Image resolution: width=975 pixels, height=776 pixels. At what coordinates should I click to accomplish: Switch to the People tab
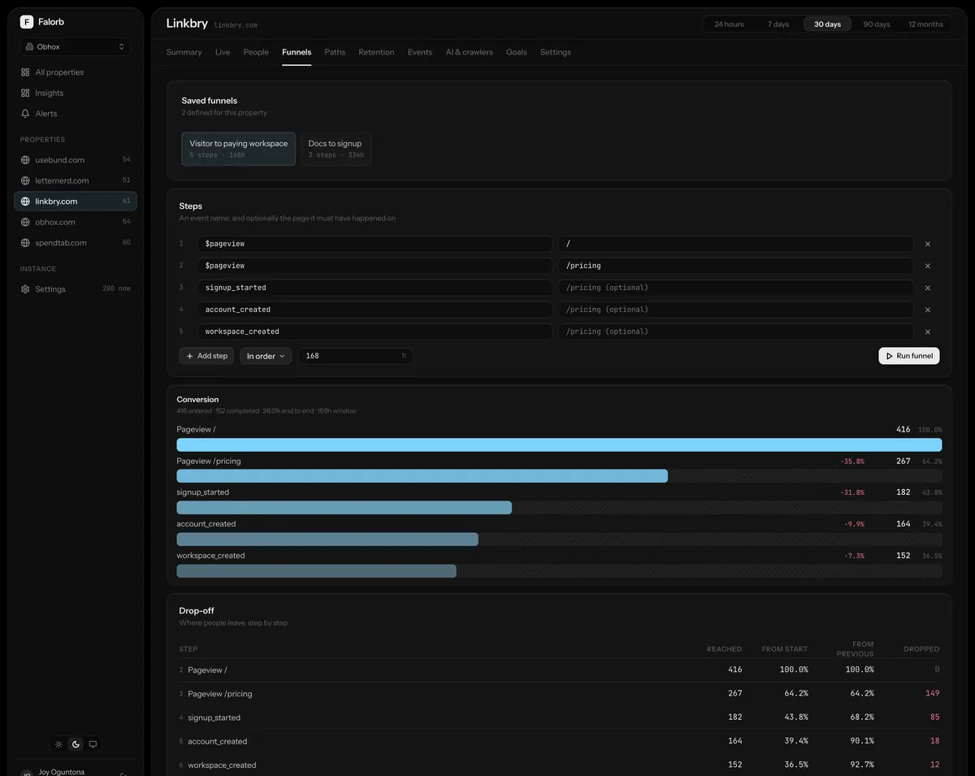(256, 52)
